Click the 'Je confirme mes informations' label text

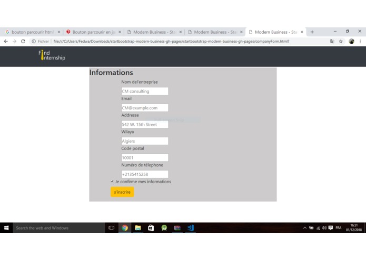pos(143,182)
